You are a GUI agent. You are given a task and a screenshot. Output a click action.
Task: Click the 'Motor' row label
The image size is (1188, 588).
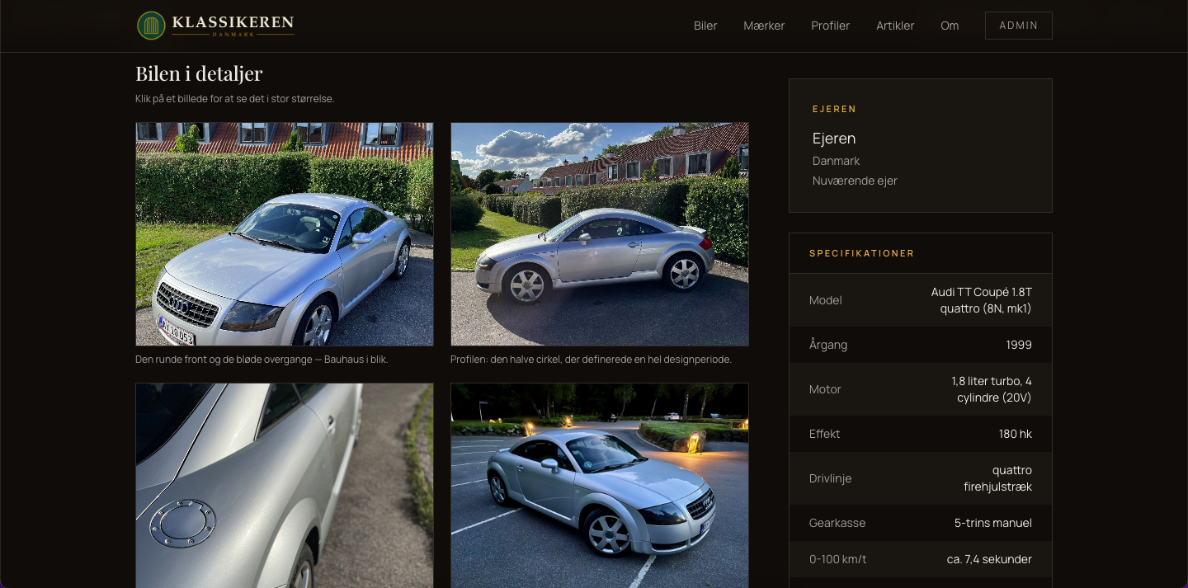825,389
